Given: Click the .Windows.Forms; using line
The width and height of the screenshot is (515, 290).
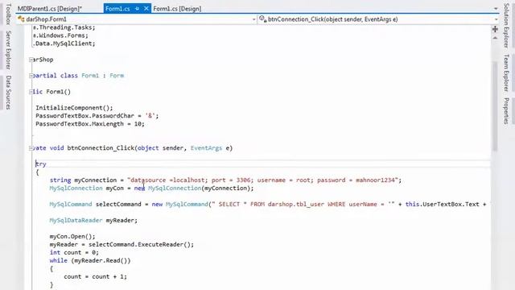Looking at the screenshot, I should (x=60, y=35).
